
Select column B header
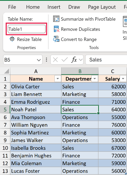80,71
